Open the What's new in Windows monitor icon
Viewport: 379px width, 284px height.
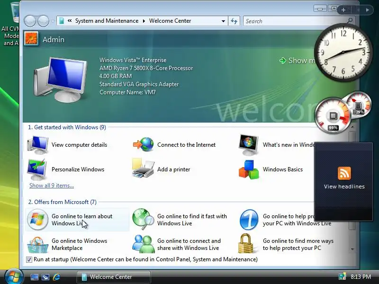pos(248,144)
